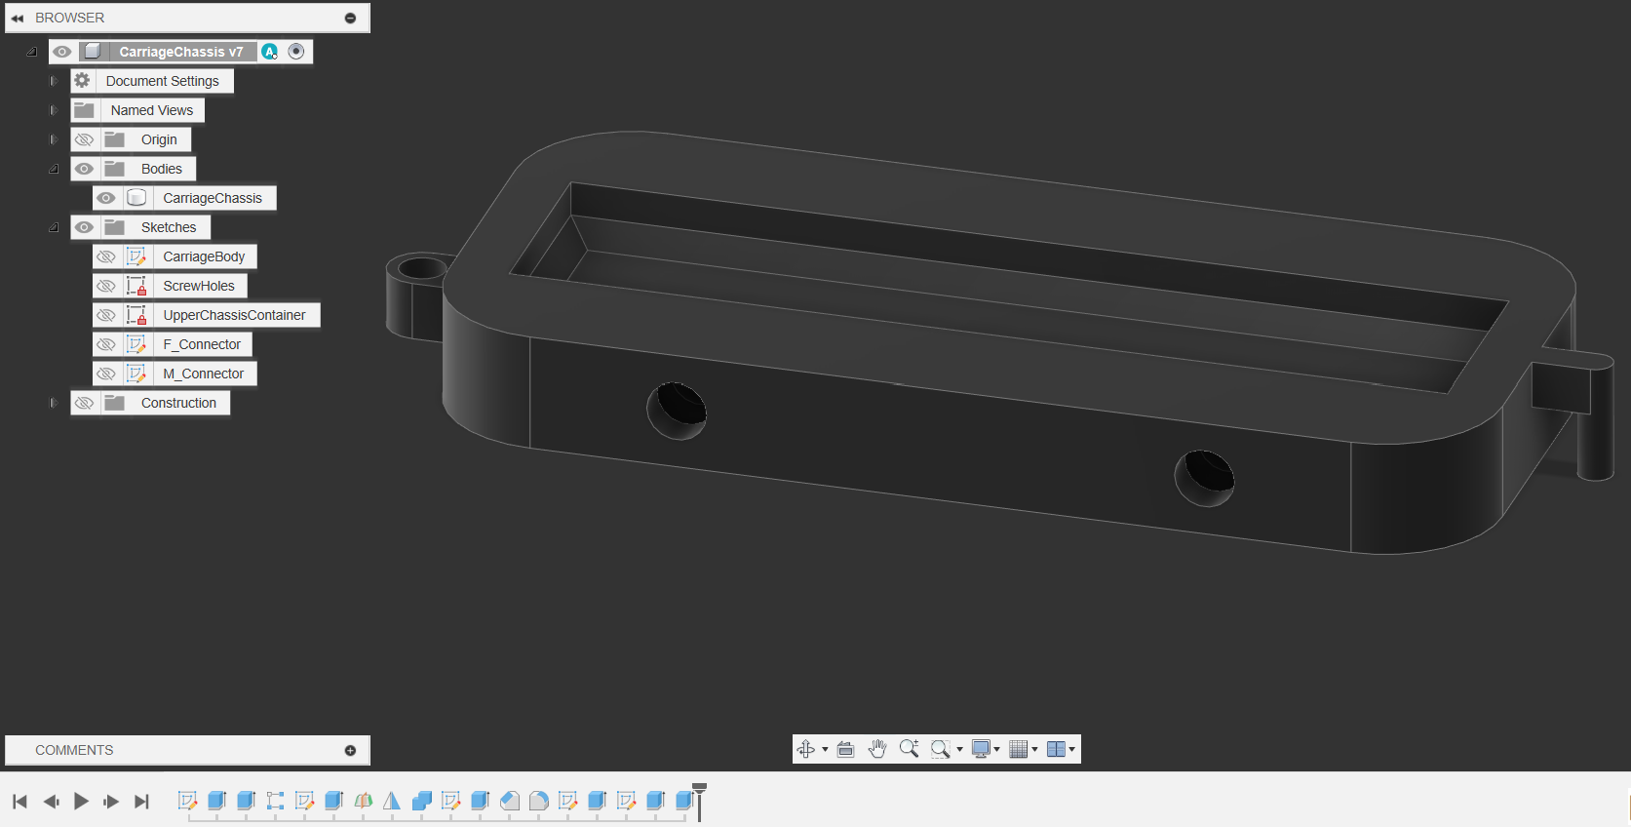Select the Chamfer feature in timeline

point(509,801)
